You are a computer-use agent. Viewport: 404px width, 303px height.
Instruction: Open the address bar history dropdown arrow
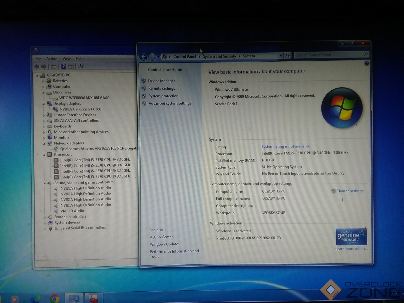(x=281, y=56)
